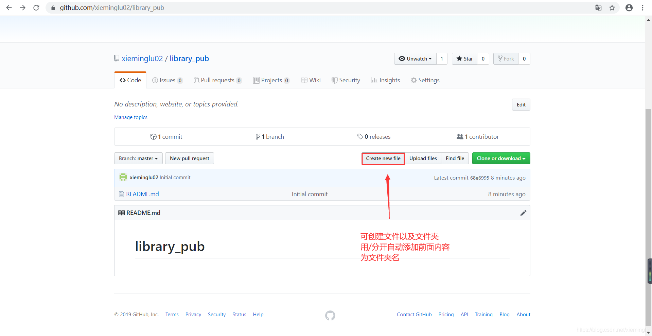The height and width of the screenshot is (336, 652).
Task: Click scrollbar down arrow
Action: [x=649, y=333]
